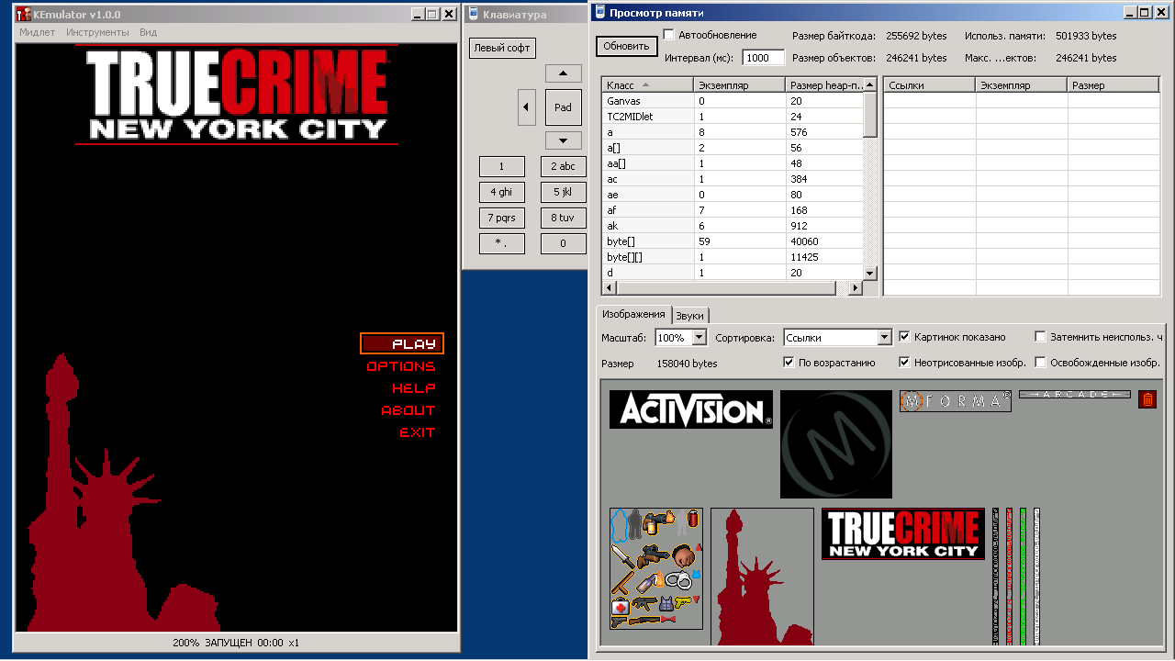Click KEmulator title bar app icon
The width and height of the screenshot is (1175, 661).
coord(24,14)
